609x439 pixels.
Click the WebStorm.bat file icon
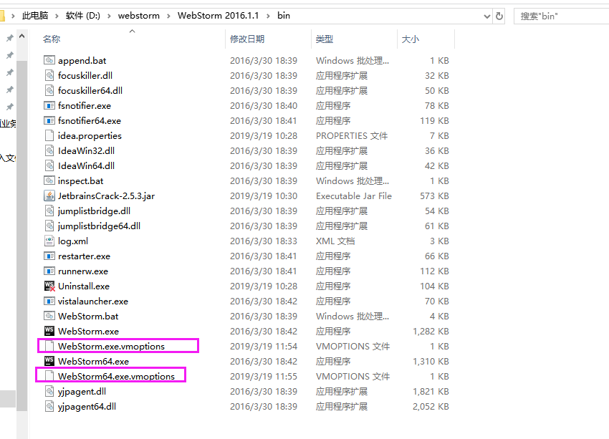tap(49, 317)
